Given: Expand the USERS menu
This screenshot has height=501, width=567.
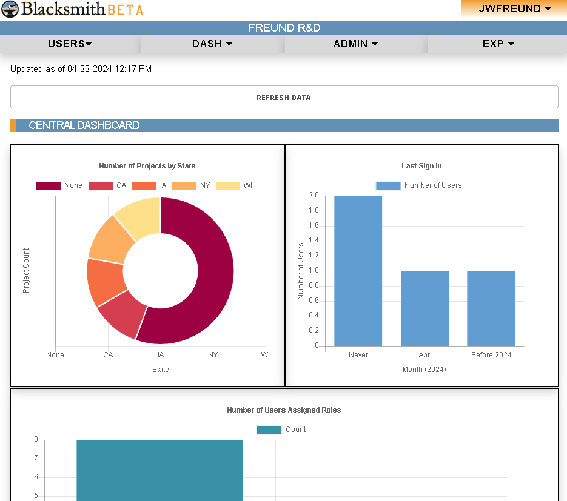Looking at the screenshot, I should pos(70,44).
